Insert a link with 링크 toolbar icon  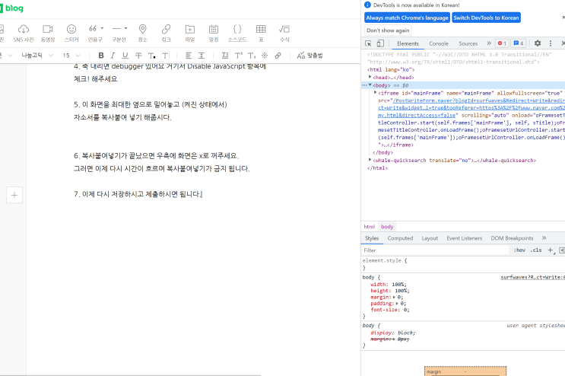(x=166, y=29)
